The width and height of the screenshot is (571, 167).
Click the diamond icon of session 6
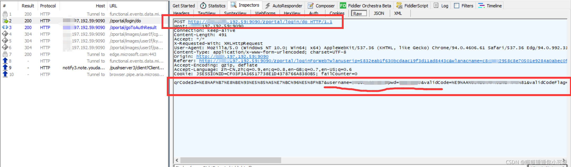click(5, 47)
